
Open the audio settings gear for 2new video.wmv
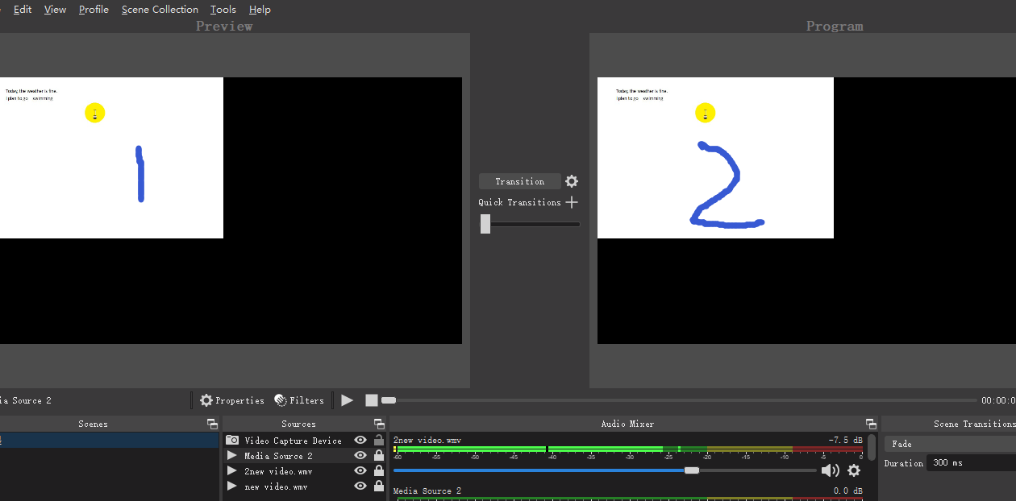tap(854, 470)
